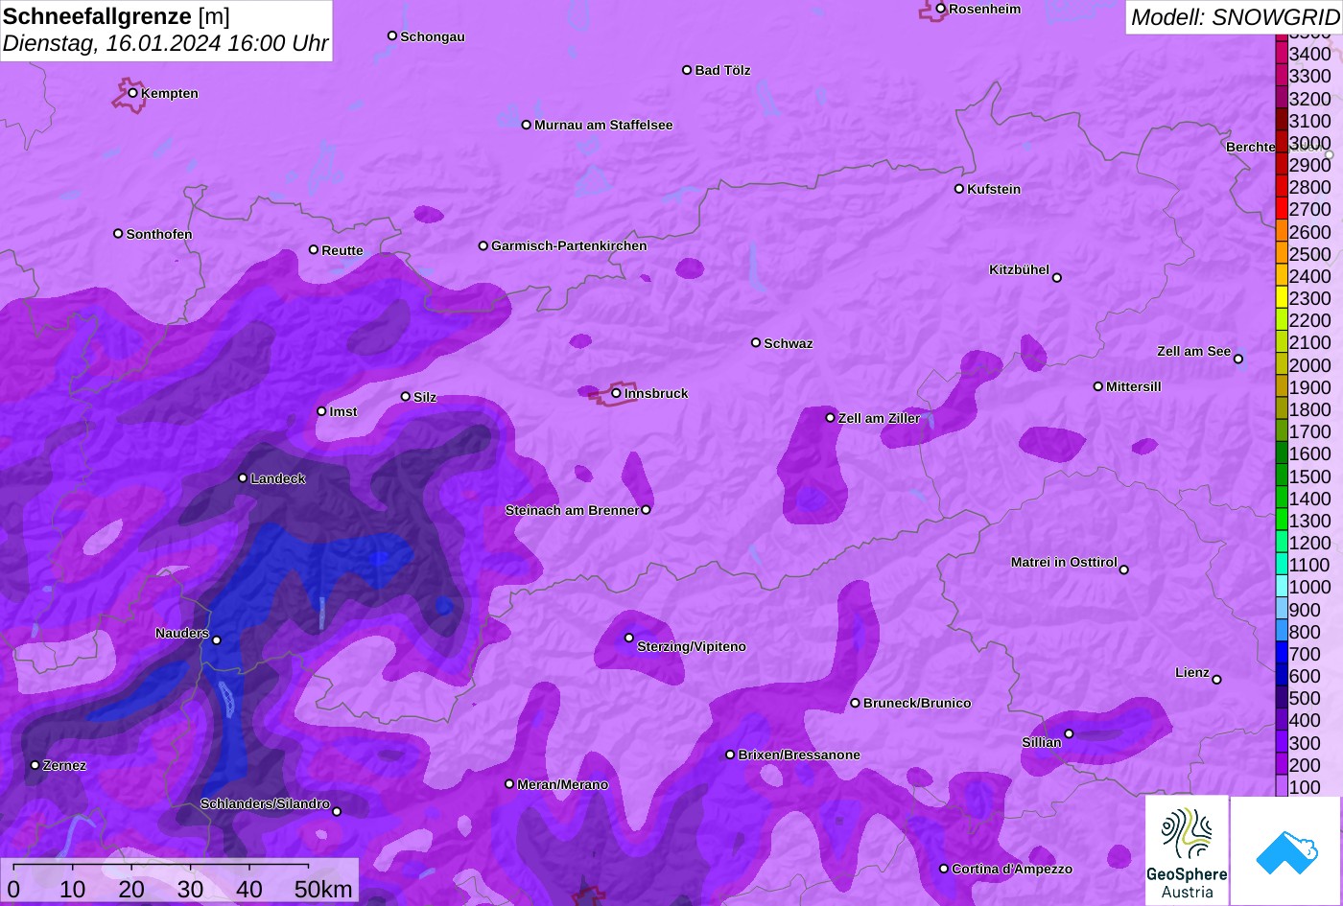
Task: Select the Kempten city marker dot
Action: tap(133, 93)
